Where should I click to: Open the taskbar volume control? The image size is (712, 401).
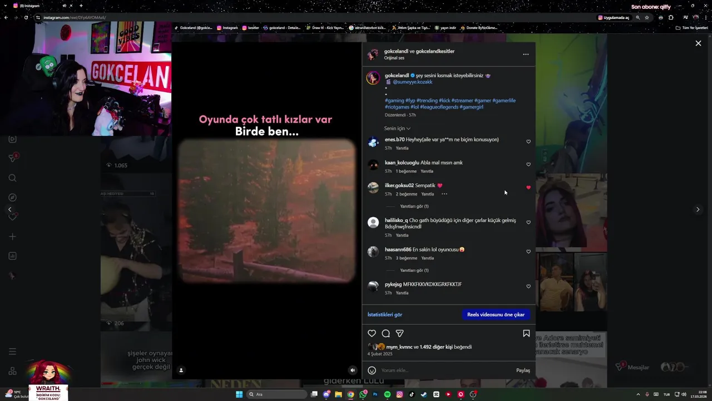[x=684, y=394]
